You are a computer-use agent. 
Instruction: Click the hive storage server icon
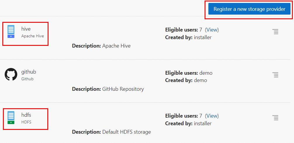tap(11, 32)
